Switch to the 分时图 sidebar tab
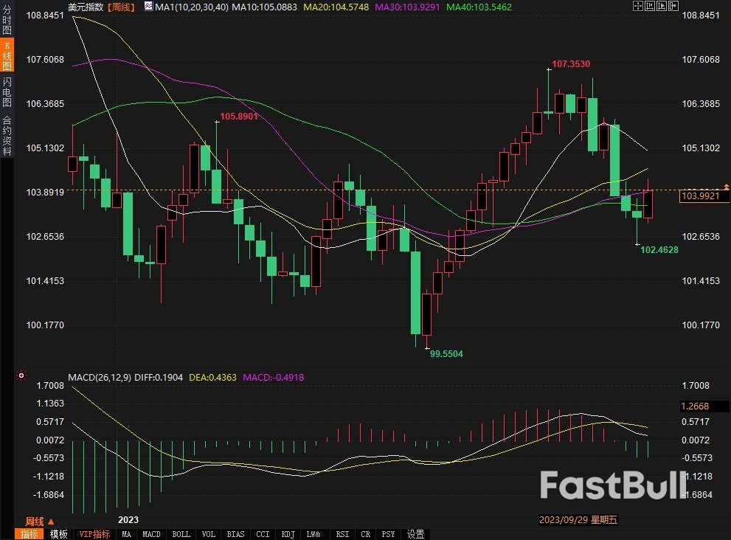The height and width of the screenshot is (540, 731). [7, 20]
